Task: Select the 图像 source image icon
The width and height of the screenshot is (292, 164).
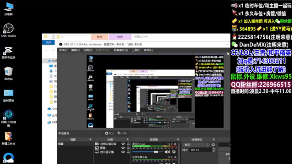Action: pos(97,148)
